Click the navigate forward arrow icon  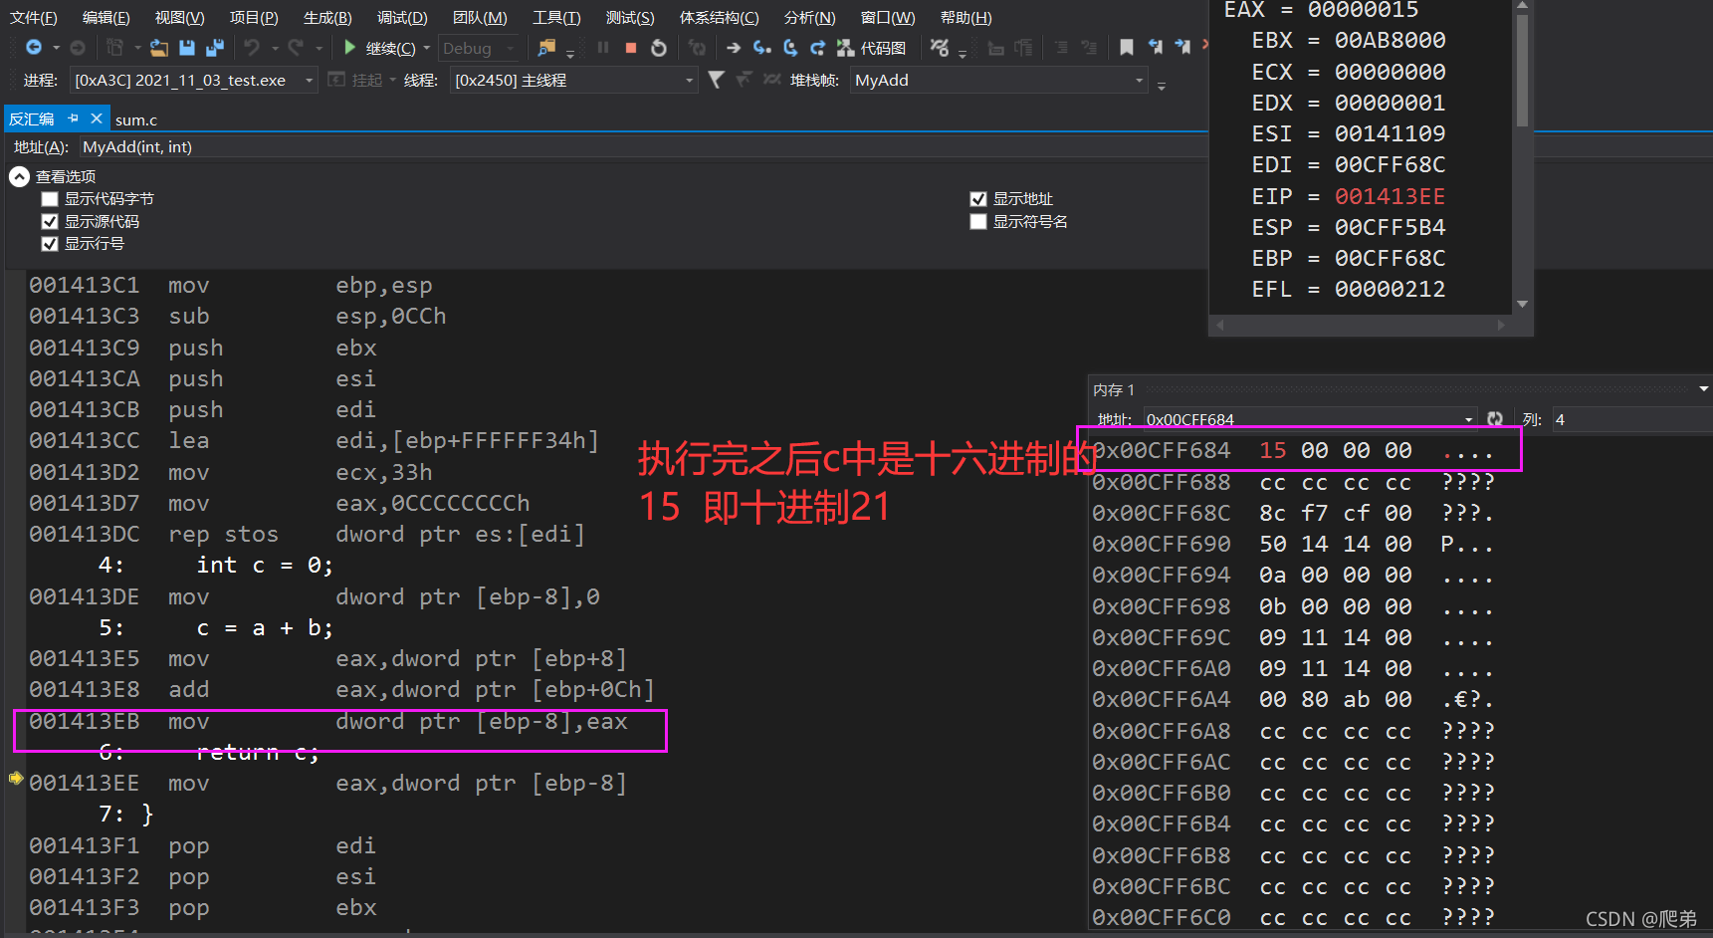78,48
